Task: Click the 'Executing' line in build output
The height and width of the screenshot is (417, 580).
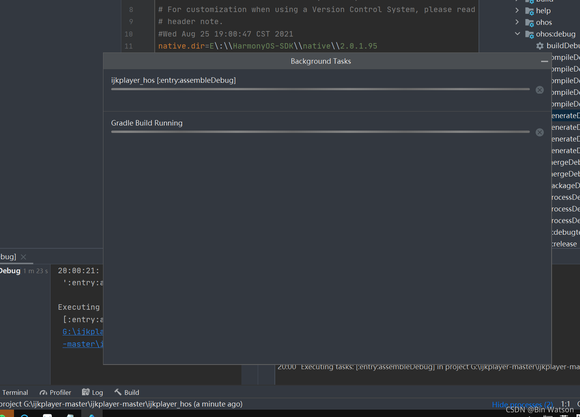Action: (x=79, y=307)
